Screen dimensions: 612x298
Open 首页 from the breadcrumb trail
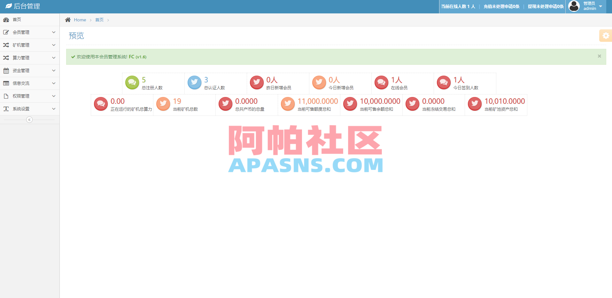[x=99, y=20]
